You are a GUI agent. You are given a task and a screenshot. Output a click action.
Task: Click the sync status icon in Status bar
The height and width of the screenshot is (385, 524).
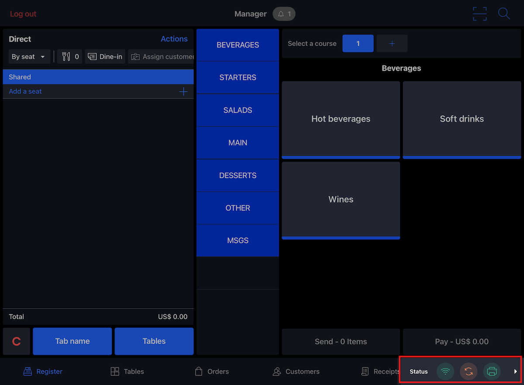pyautogui.click(x=469, y=371)
